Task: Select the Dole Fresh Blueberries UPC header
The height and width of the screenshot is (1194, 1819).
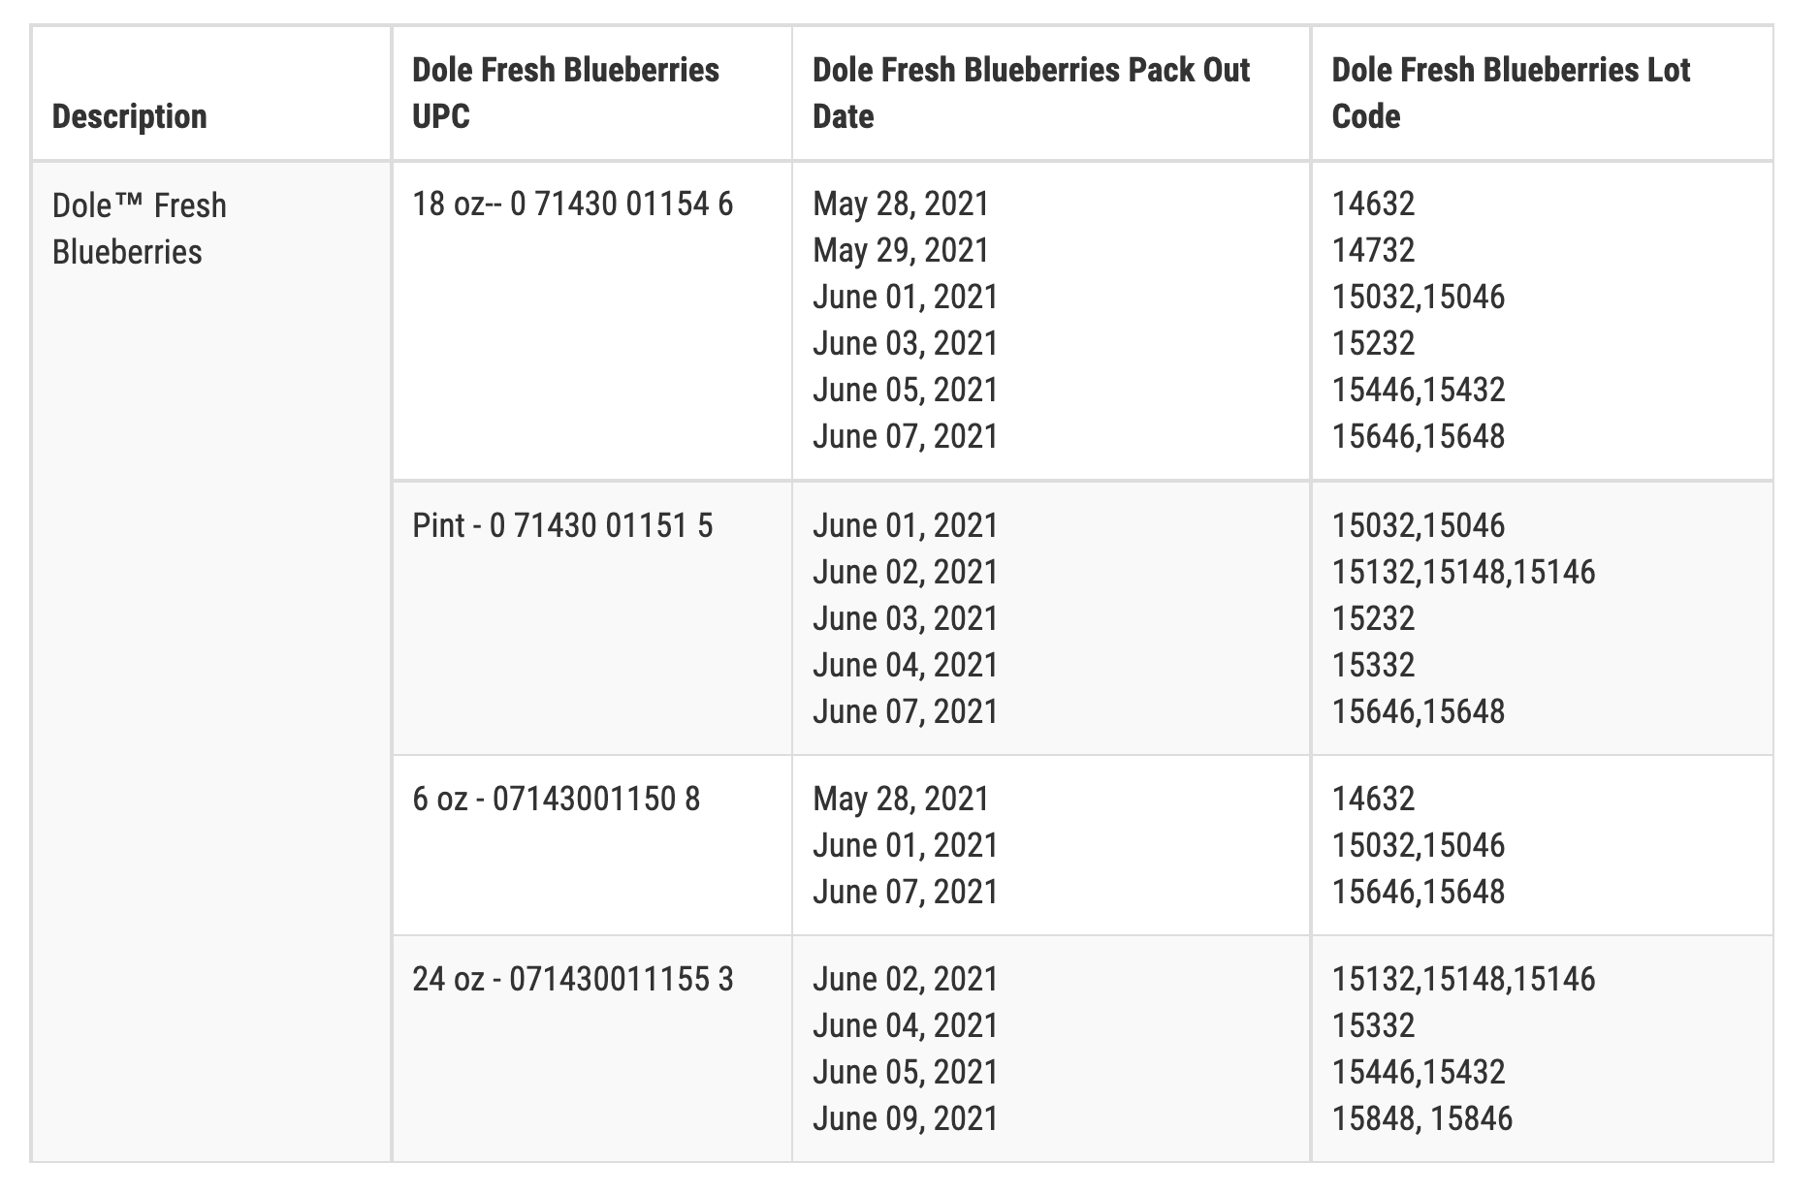Action: pyautogui.click(x=565, y=93)
